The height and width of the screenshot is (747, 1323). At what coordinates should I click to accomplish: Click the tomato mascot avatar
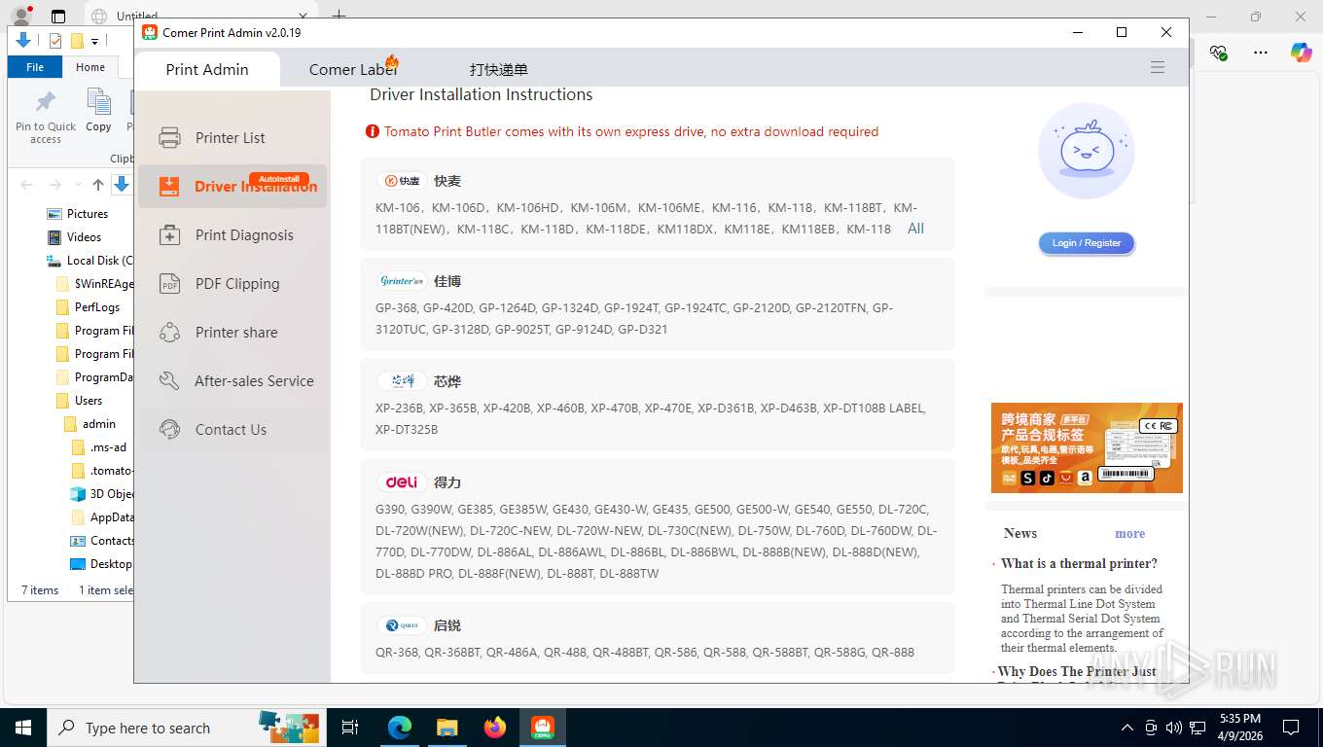1087,151
